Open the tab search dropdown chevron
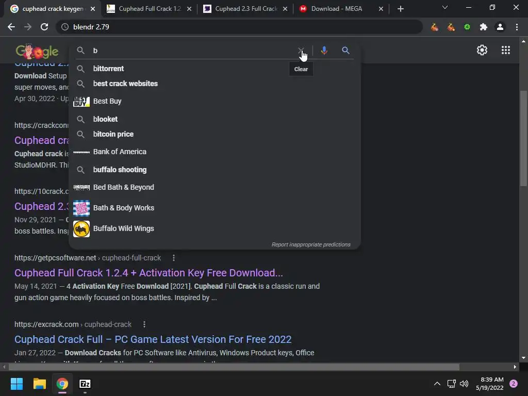This screenshot has width=528, height=396. coord(445,7)
